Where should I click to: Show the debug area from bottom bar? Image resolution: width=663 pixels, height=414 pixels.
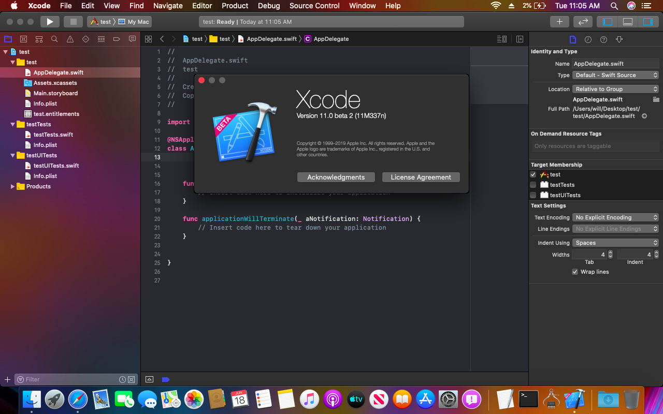[150, 379]
